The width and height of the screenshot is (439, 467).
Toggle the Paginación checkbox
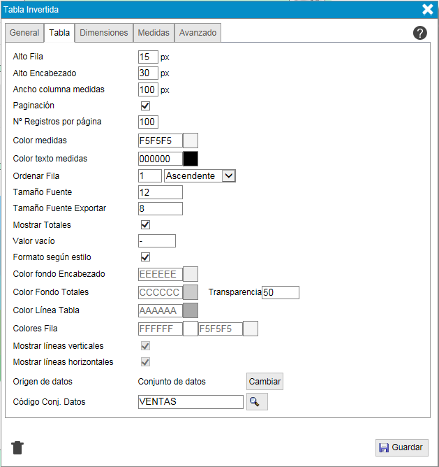146,106
